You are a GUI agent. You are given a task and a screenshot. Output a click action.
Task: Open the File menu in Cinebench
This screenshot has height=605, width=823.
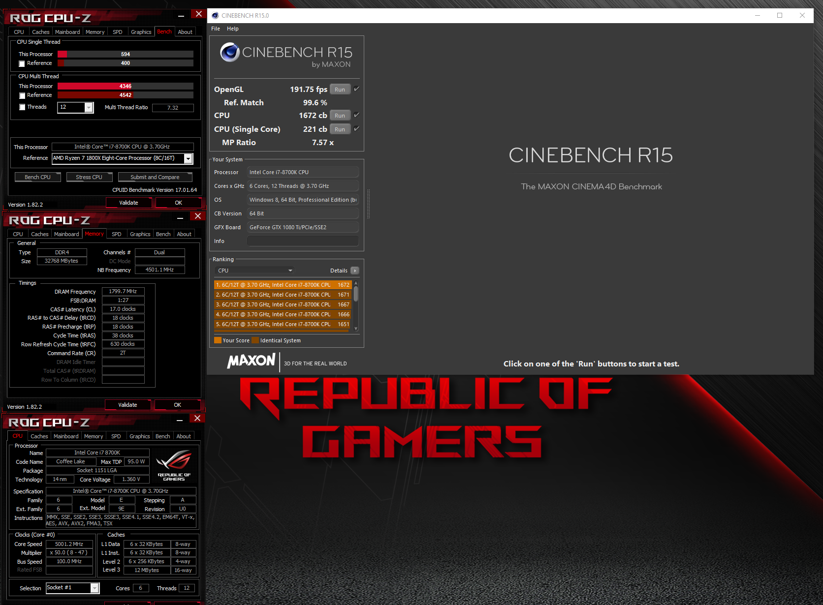pyautogui.click(x=216, y=29)
